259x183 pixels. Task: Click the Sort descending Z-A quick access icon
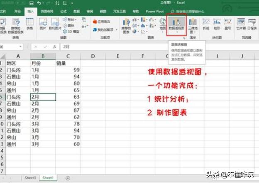[65, 3]
